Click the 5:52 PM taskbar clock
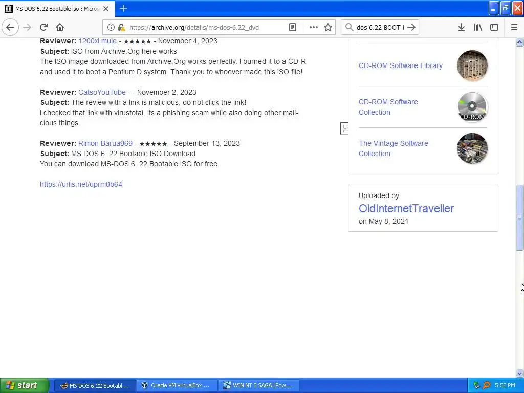Viewport: 524px width, 393px height. click(x=505, y=385)
